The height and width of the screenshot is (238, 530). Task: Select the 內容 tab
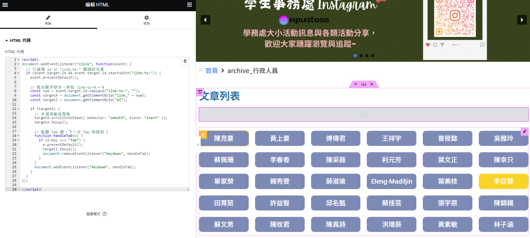48,20
